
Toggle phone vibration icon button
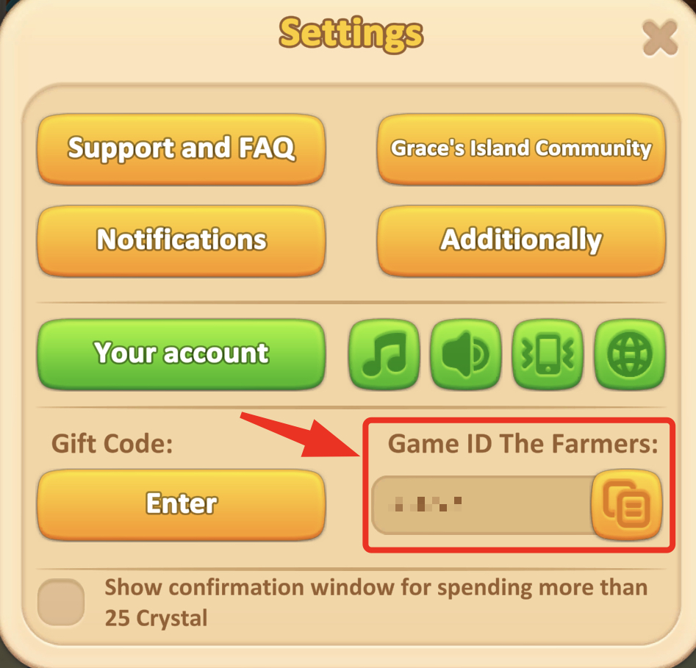(x=548, y=354)
